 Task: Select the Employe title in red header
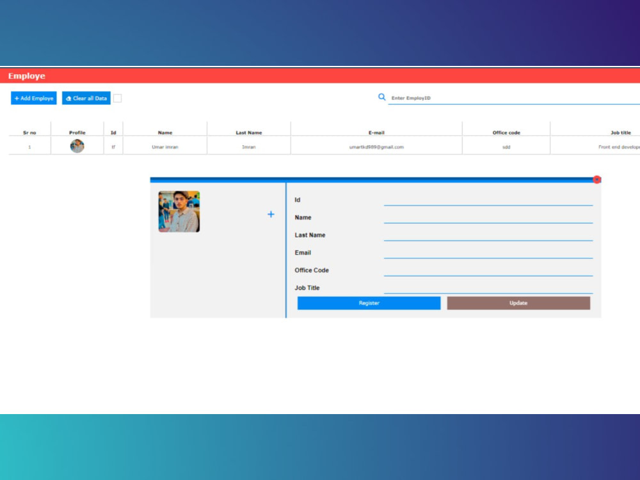point(26,76)
